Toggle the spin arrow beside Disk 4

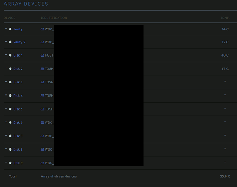click(x=6, y=95)
